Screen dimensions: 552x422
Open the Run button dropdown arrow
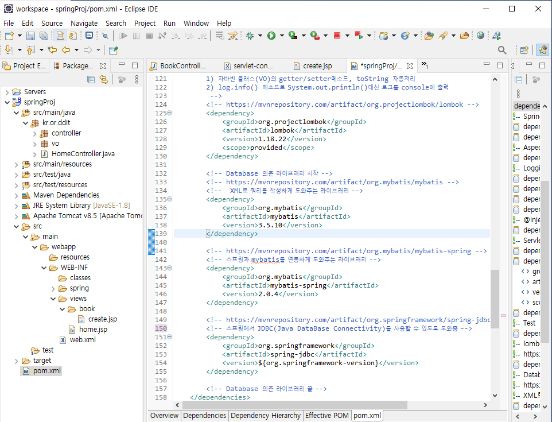point(282,36)
